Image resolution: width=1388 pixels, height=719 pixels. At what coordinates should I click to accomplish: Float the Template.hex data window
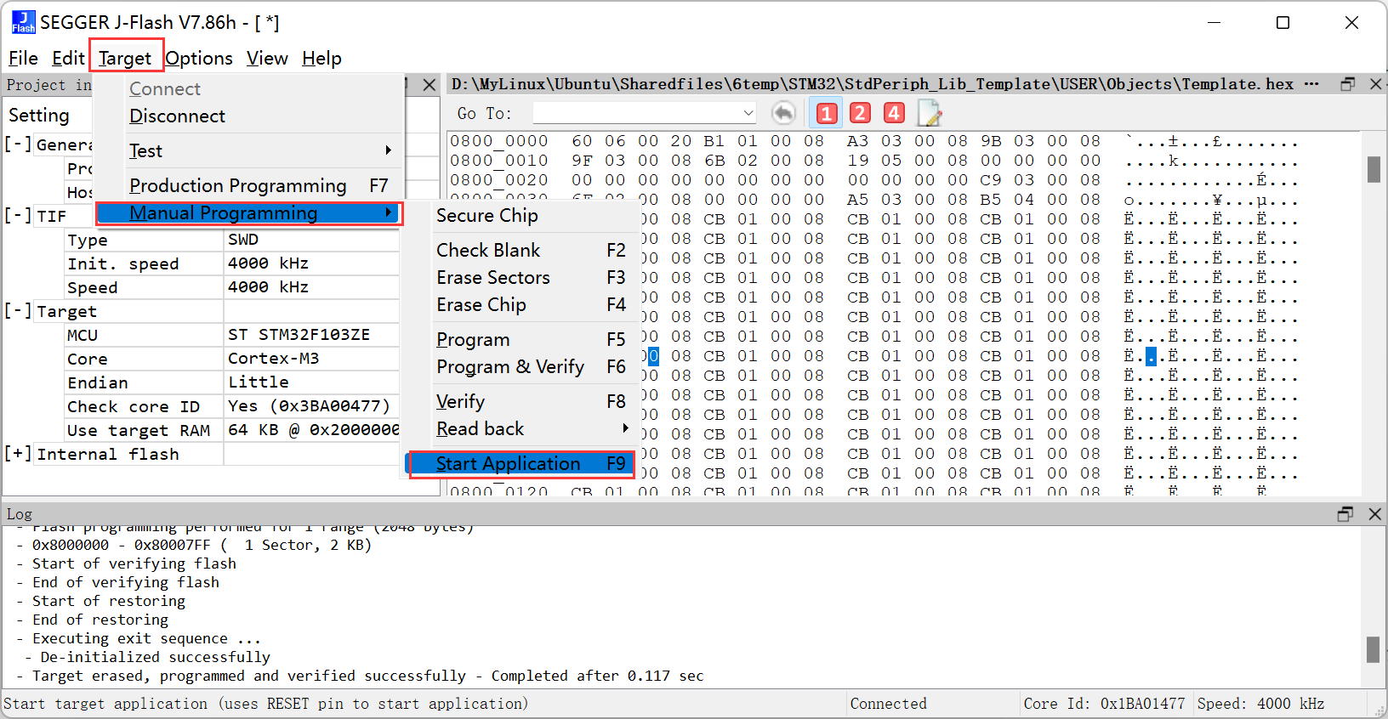pyautogui.click(x=1347, y=84)
